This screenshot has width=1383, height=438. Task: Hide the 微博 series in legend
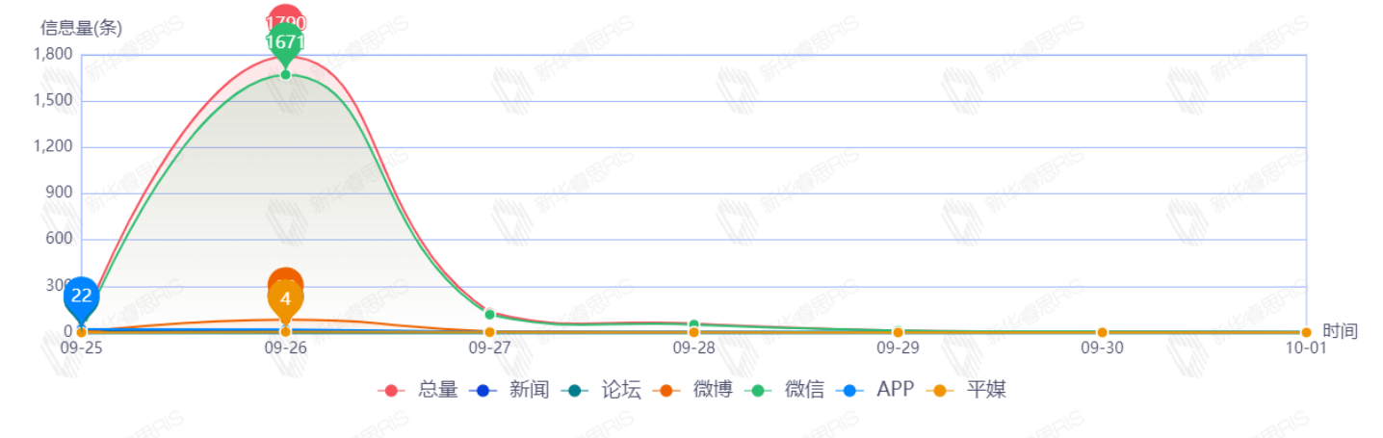pyautogui.click(x=692, y=390)
